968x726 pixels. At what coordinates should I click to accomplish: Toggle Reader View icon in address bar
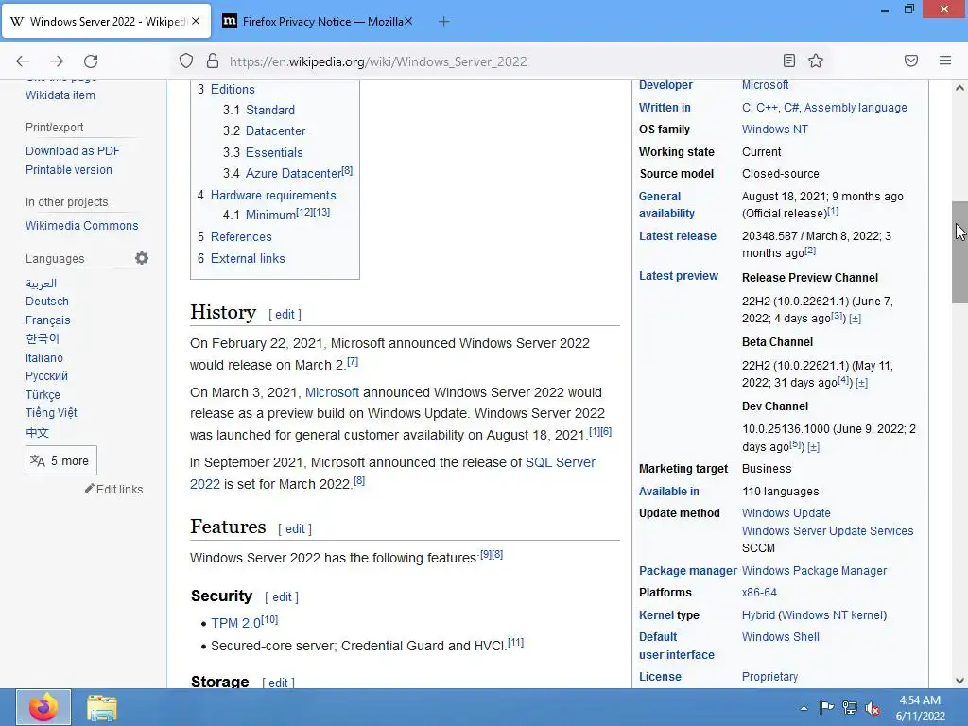point(789,60)
